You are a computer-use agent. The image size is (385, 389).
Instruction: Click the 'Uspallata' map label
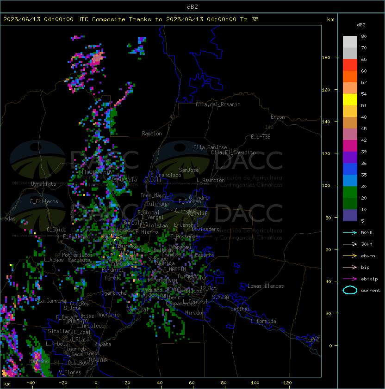click(x=43, y=184)
